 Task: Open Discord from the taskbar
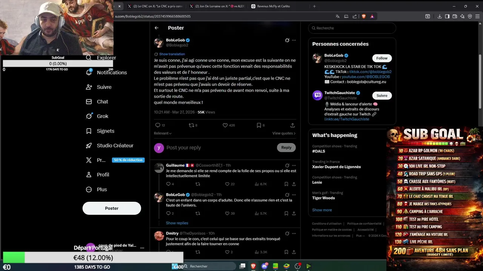coord(265,266)
